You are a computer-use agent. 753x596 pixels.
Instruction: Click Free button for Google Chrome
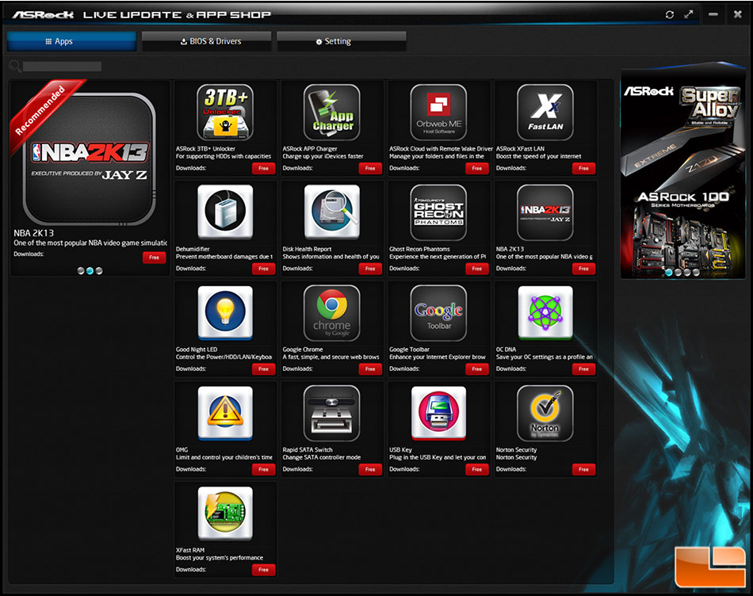coord(370,369)
